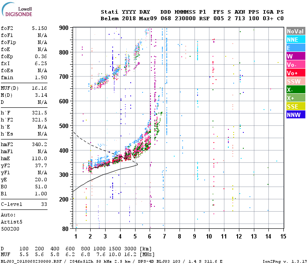Select the Vo+ red legend swatch
This screenshot has width=308, height=264.
click(x=296, y=73)
